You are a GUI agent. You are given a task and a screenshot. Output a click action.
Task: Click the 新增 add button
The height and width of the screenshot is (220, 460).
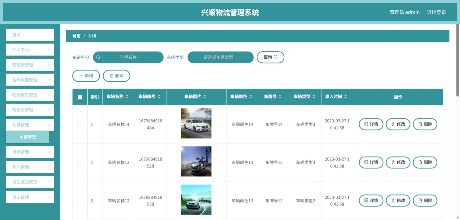[86, 76]
